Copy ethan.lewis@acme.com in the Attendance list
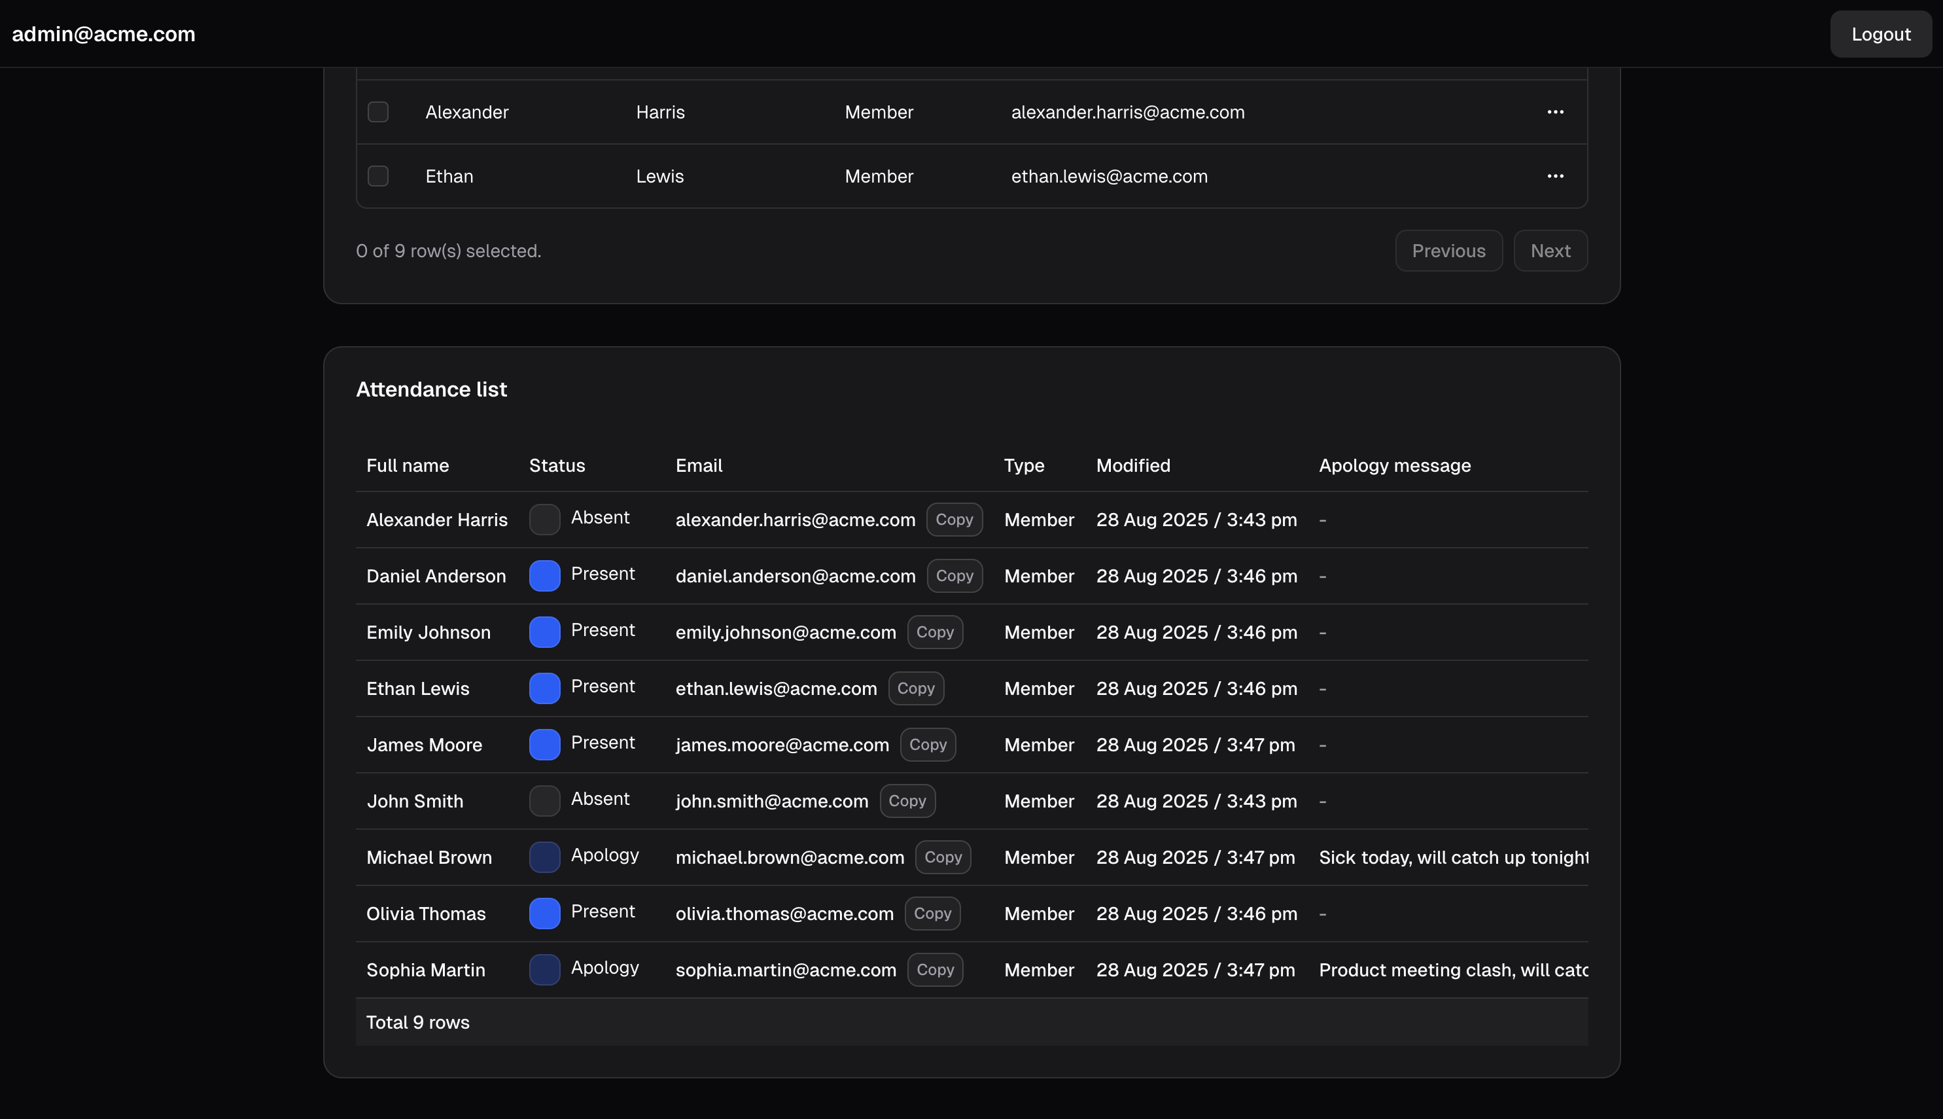 pyautogui.click(x=916, y=688)
